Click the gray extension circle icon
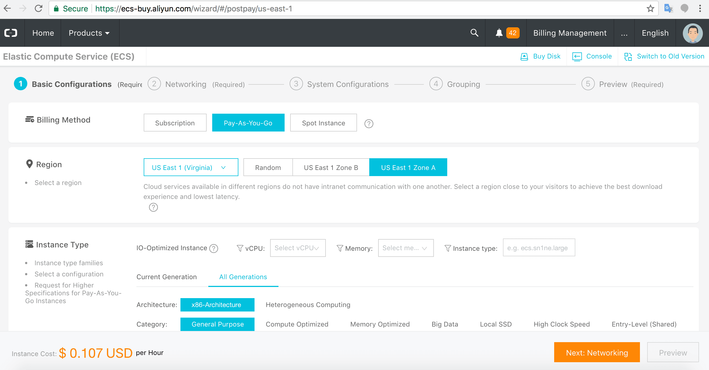 684,8
